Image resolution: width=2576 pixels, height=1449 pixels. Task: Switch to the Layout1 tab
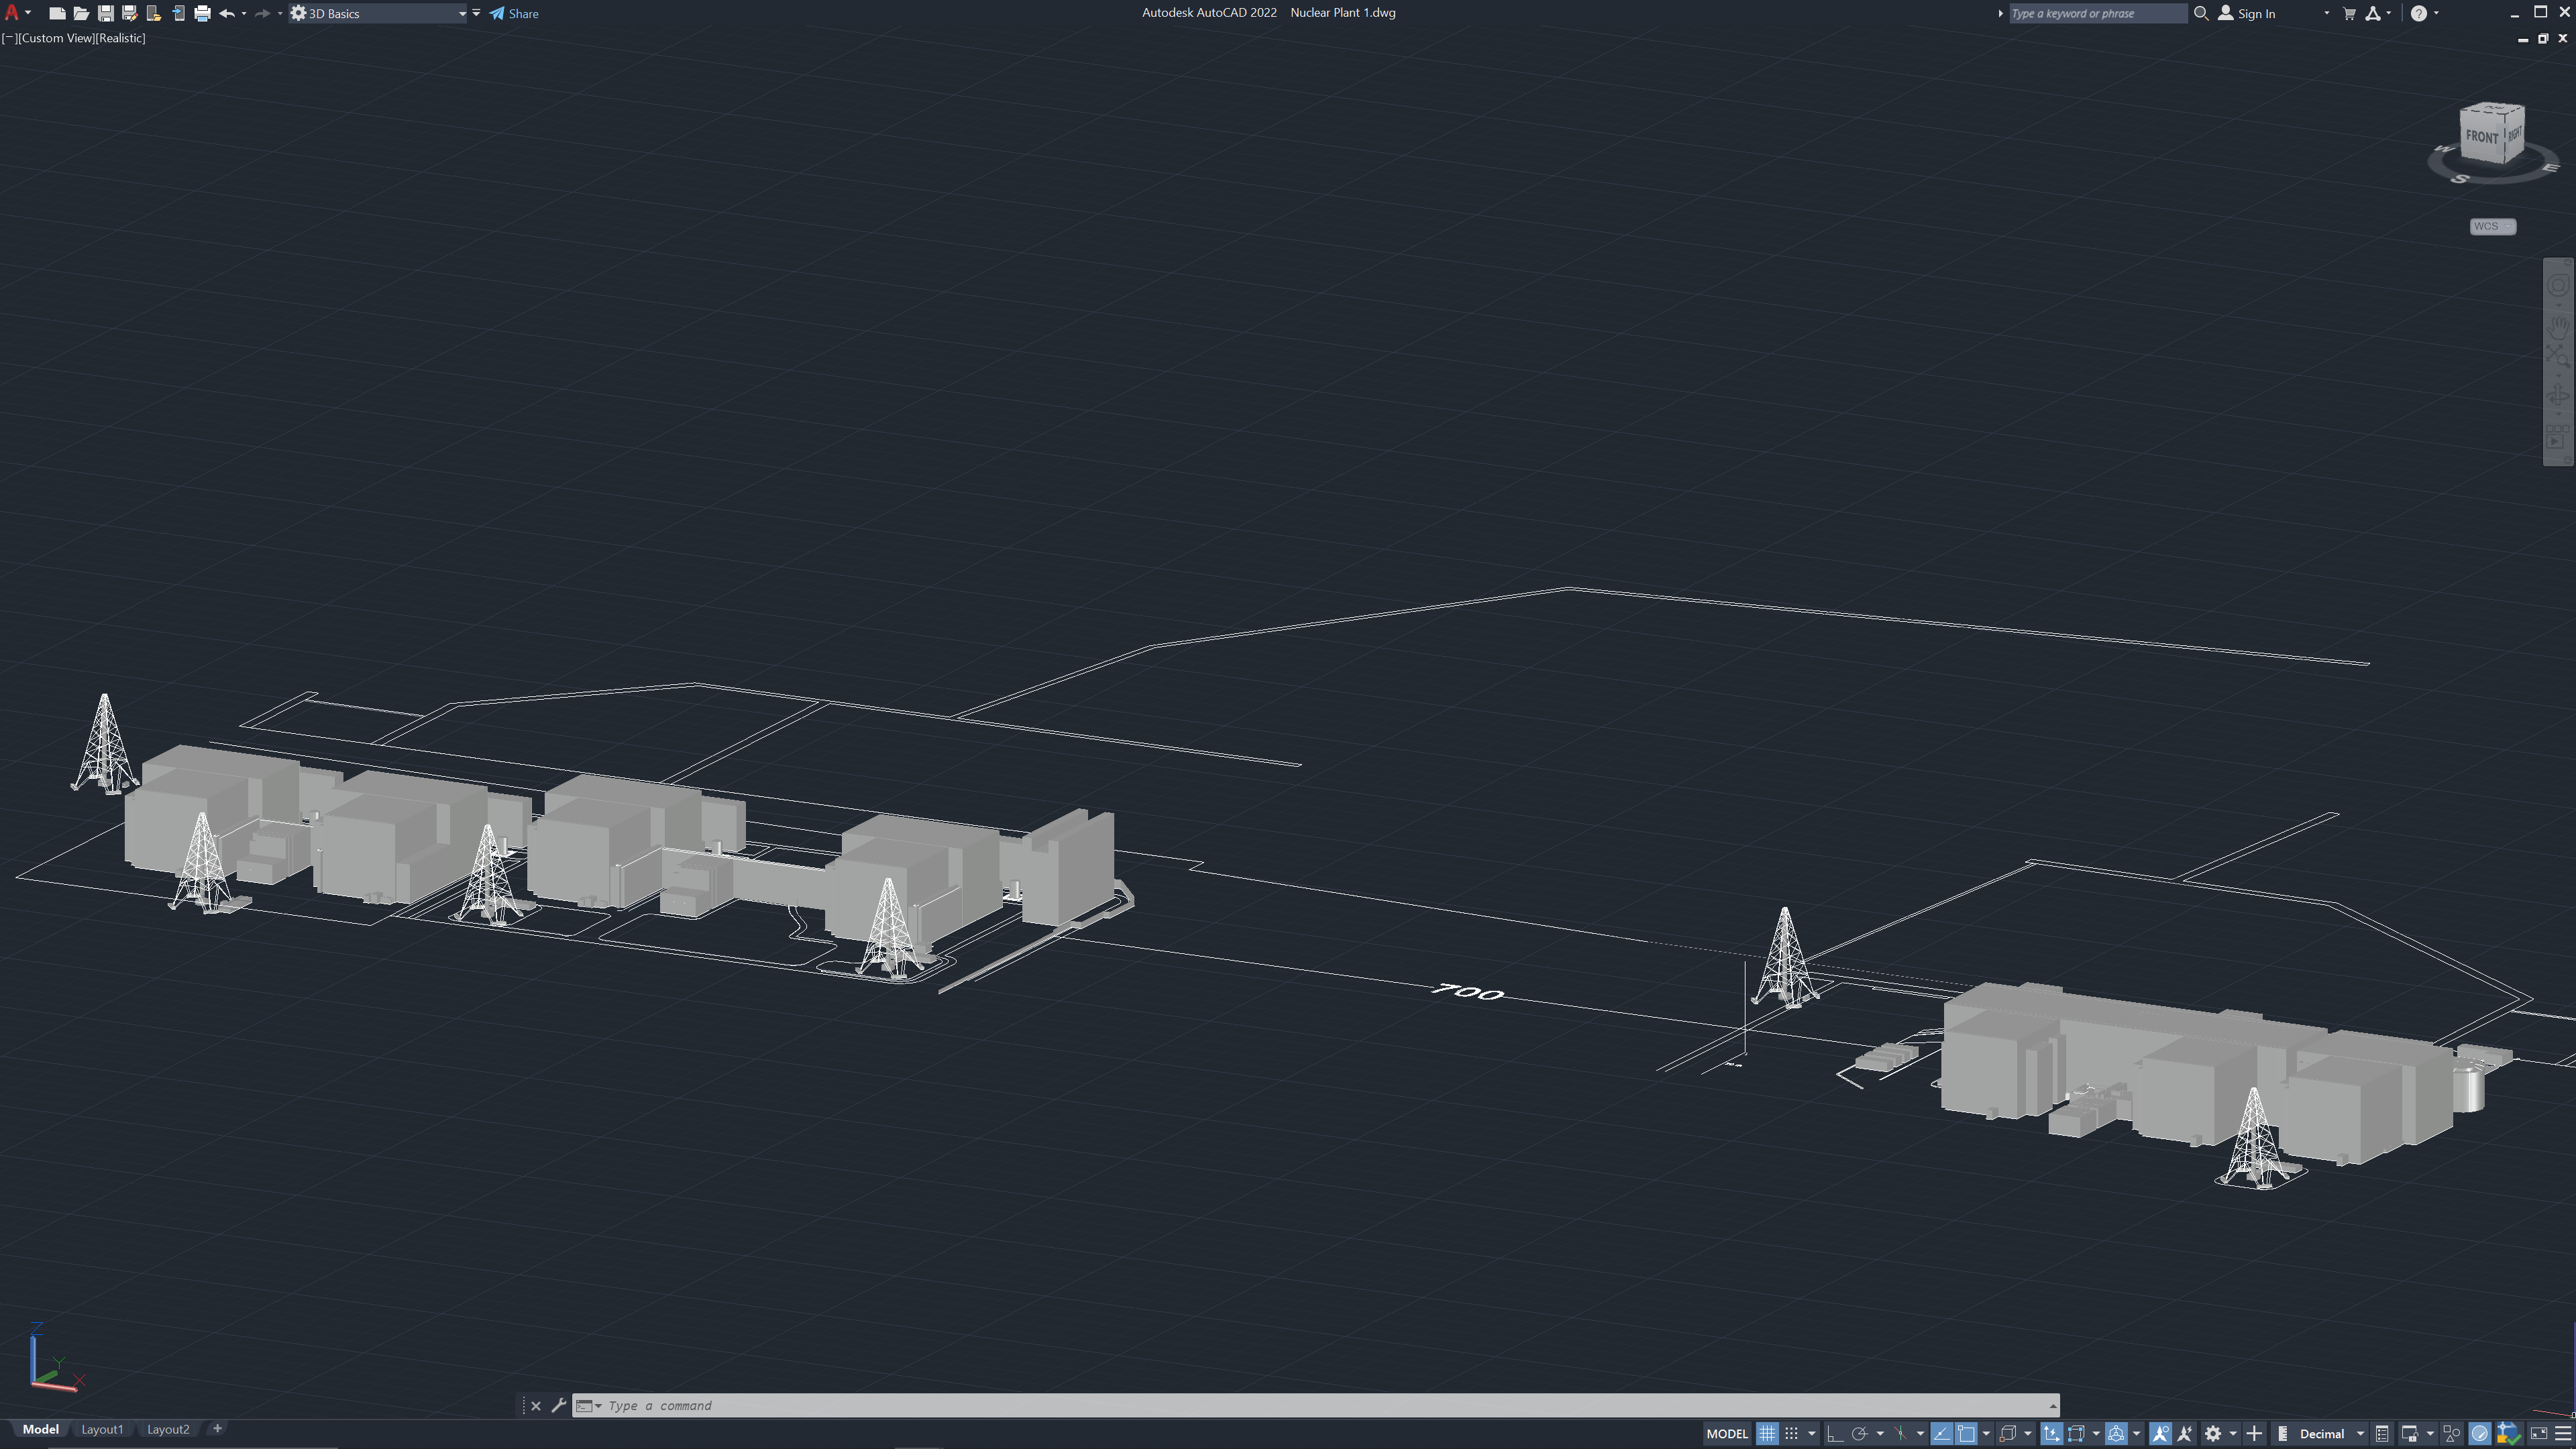coord(102,1429)
